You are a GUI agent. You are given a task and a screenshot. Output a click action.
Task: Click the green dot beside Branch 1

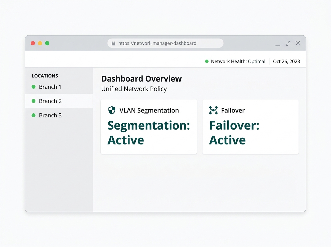(x=34, y=87)
